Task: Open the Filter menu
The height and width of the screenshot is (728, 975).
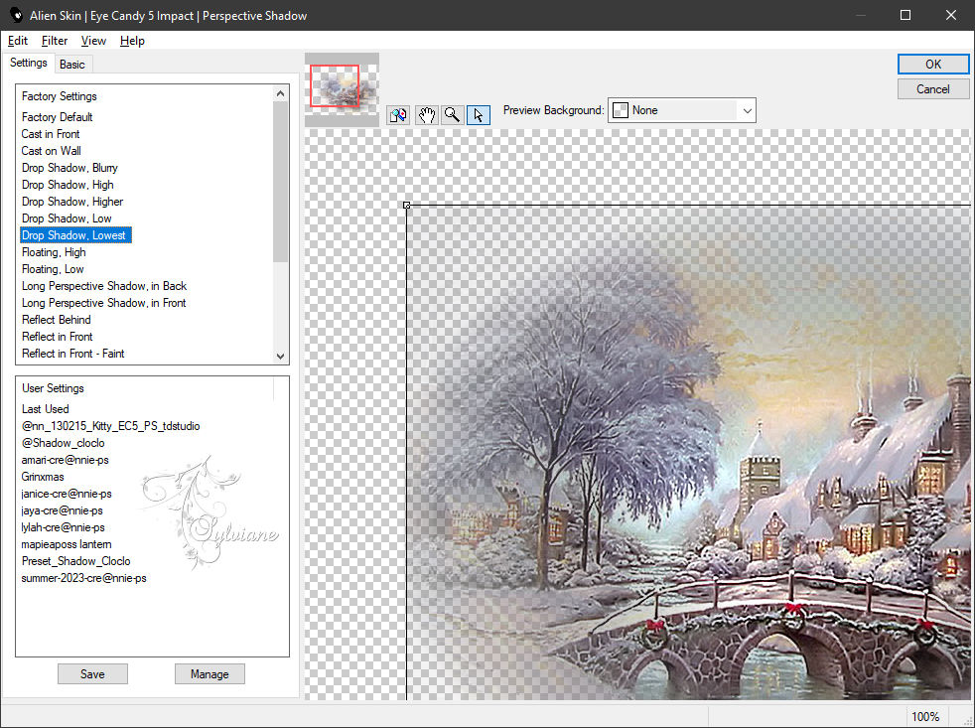Action: pyautogui.click(x=55, y=41)
